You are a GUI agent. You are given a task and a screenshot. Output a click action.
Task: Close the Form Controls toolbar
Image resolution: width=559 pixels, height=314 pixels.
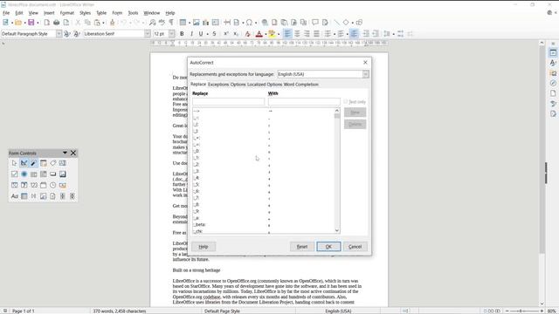coord(73,153)
